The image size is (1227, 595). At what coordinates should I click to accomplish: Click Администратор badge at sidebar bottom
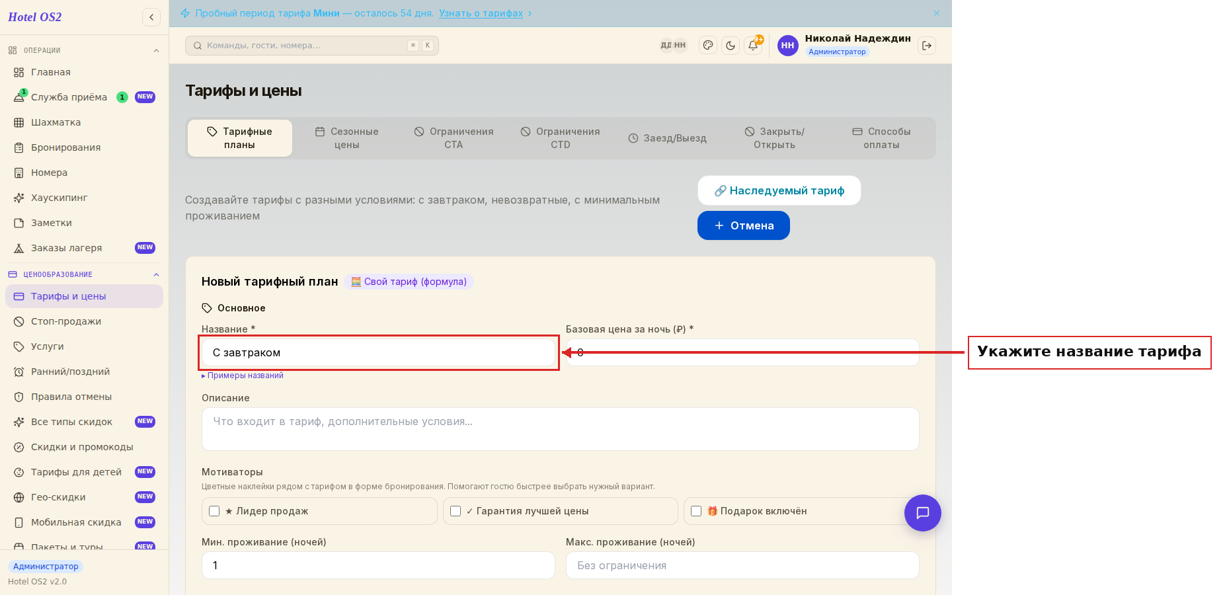pos(46,567)
